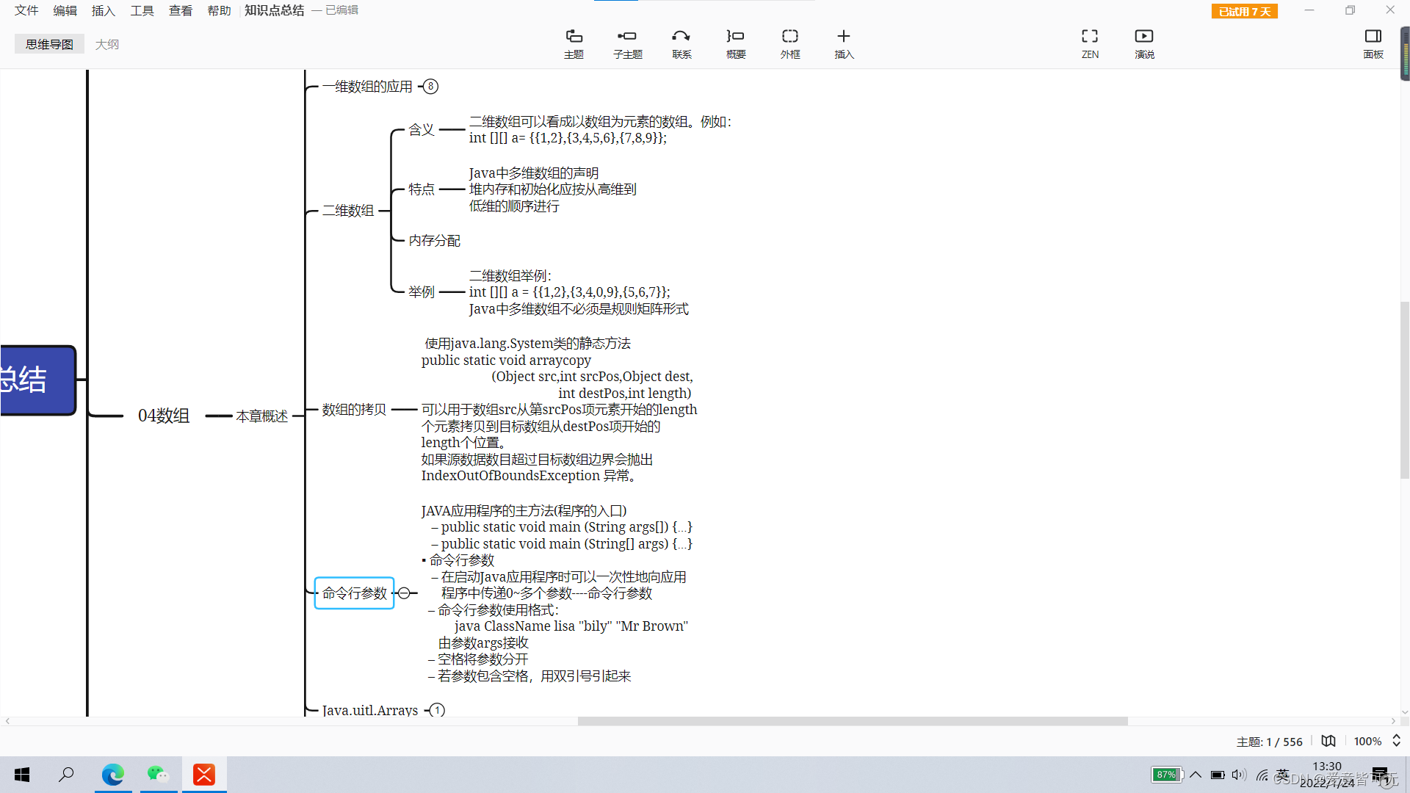Expand 一维数组的应用 collapsed node badge 8
The image size is (1410, 793).
431,87
